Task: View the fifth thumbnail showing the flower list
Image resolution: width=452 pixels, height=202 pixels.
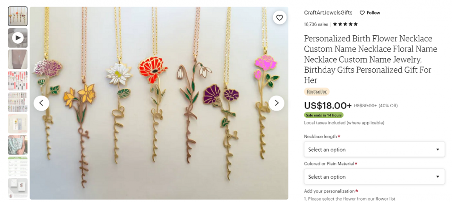Action: tap(18, 102)
